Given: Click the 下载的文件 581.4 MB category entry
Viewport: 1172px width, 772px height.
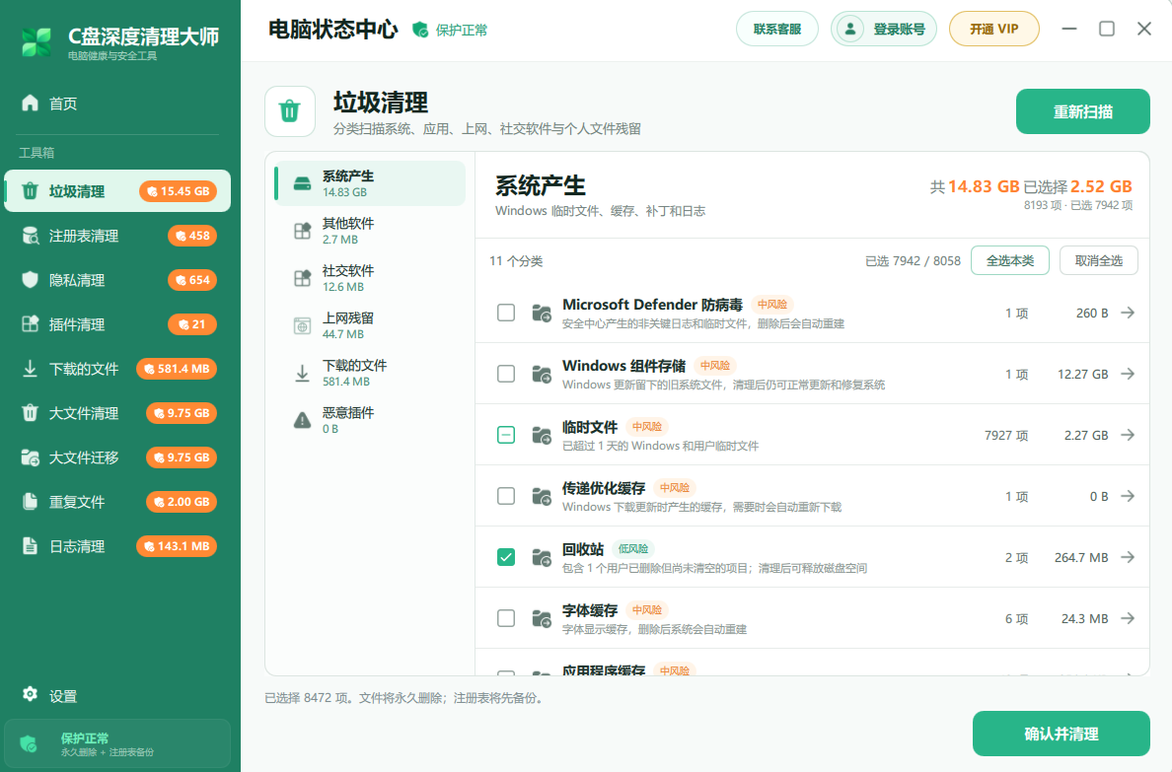Looking at the screenshot, I should pyautogui.click(x=370, y=373).
